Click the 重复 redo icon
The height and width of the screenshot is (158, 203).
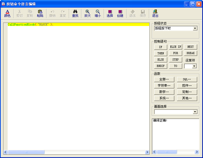63,14
